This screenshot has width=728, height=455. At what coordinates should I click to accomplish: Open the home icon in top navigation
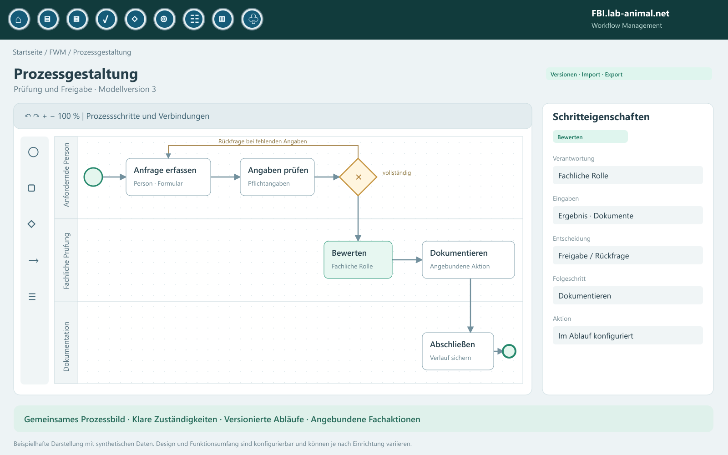[19, 19]
